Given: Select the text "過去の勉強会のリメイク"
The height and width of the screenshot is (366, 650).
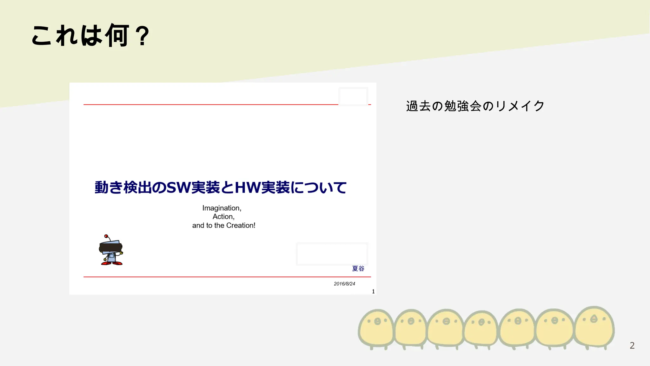Looking at the screenshot, I should click(475, 106).
